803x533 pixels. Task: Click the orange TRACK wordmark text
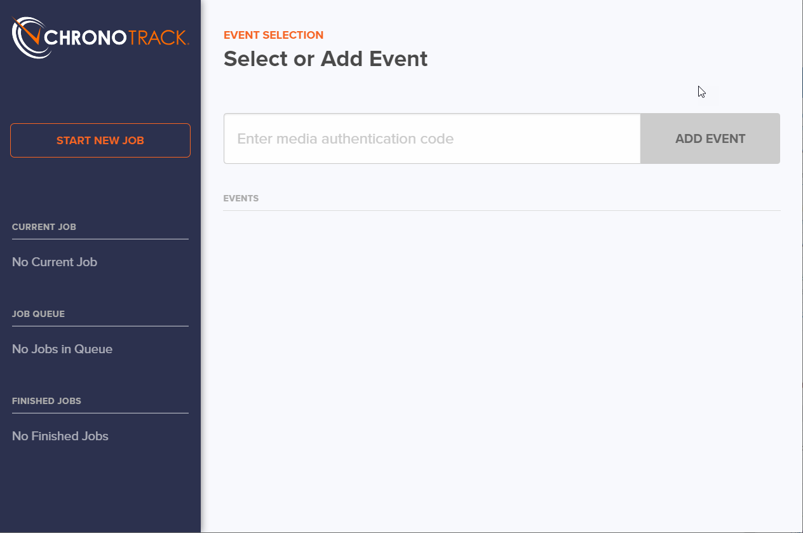(x=157, y=37)
